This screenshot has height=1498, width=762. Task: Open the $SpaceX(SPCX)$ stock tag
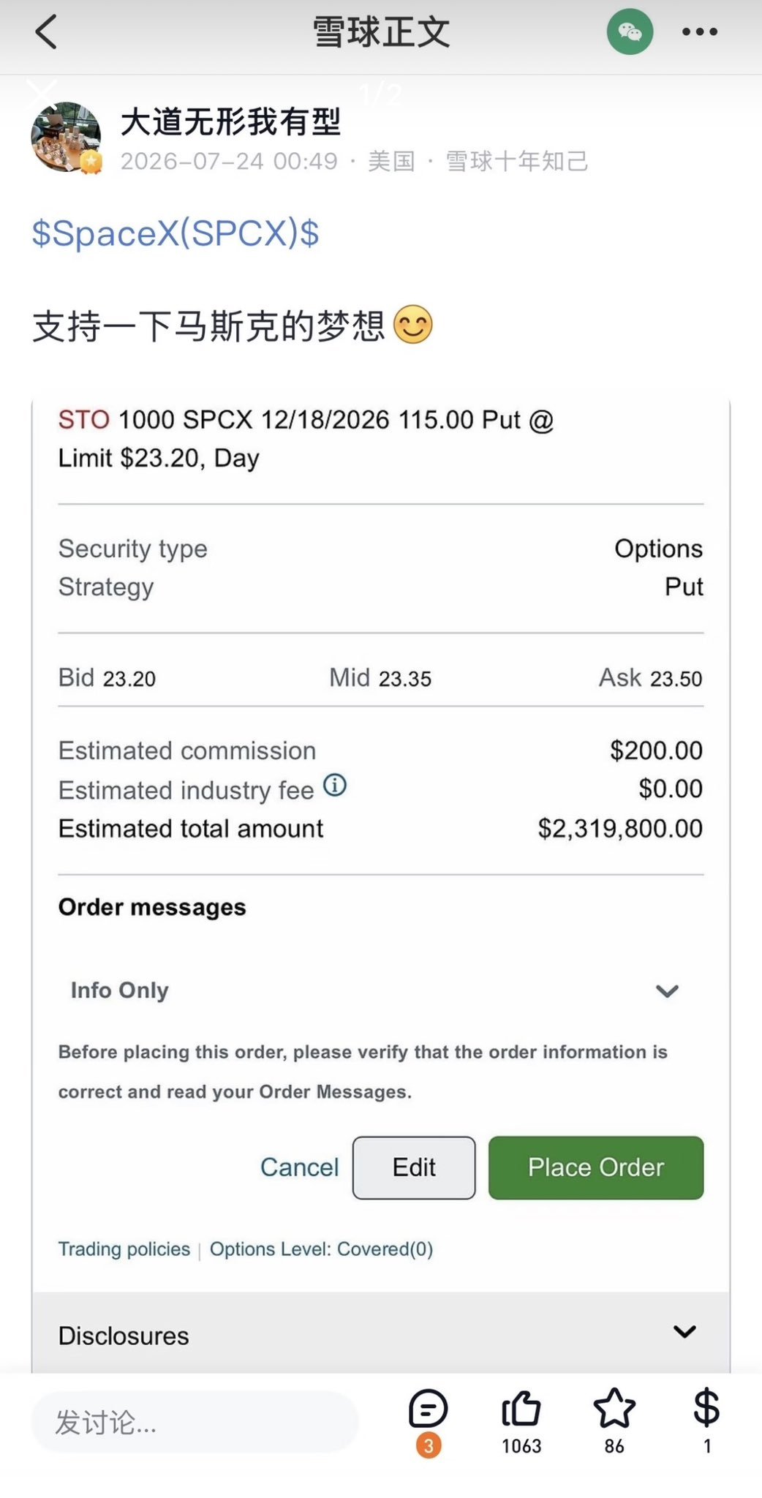[176, 233]
